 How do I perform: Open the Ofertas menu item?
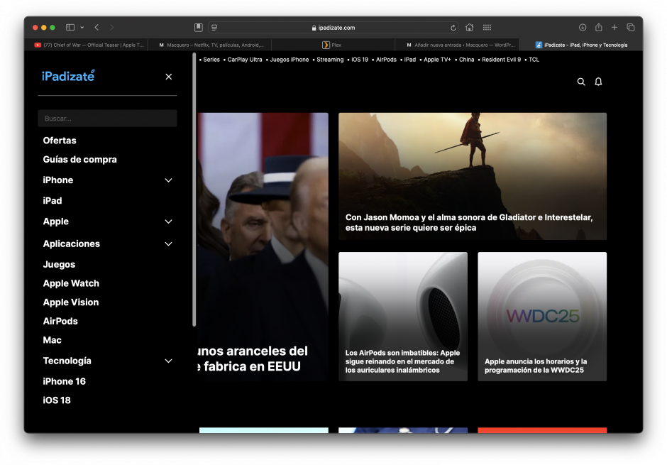(60, 141)
